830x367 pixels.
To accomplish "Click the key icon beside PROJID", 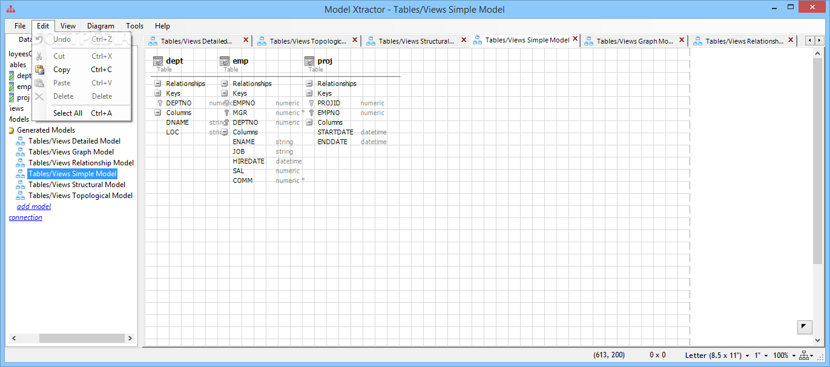I will 311,103.
